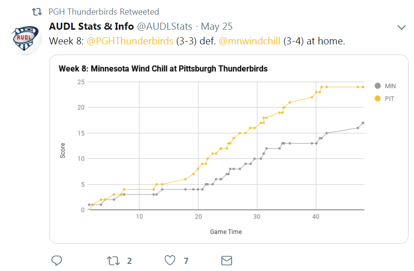The height and width of the screenshot is (271, 414).
Task: Click the Game Time axis label
Action: click(226, 232)
